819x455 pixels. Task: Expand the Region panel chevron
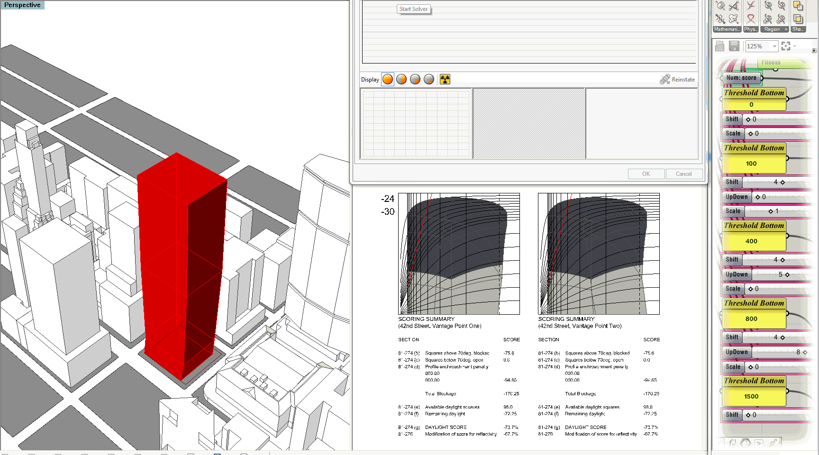[x=786, y=29]
